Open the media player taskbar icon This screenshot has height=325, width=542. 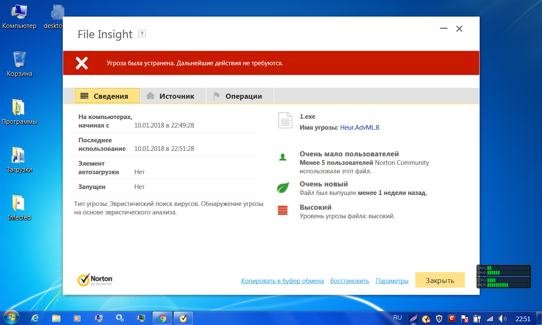[77, 318]
